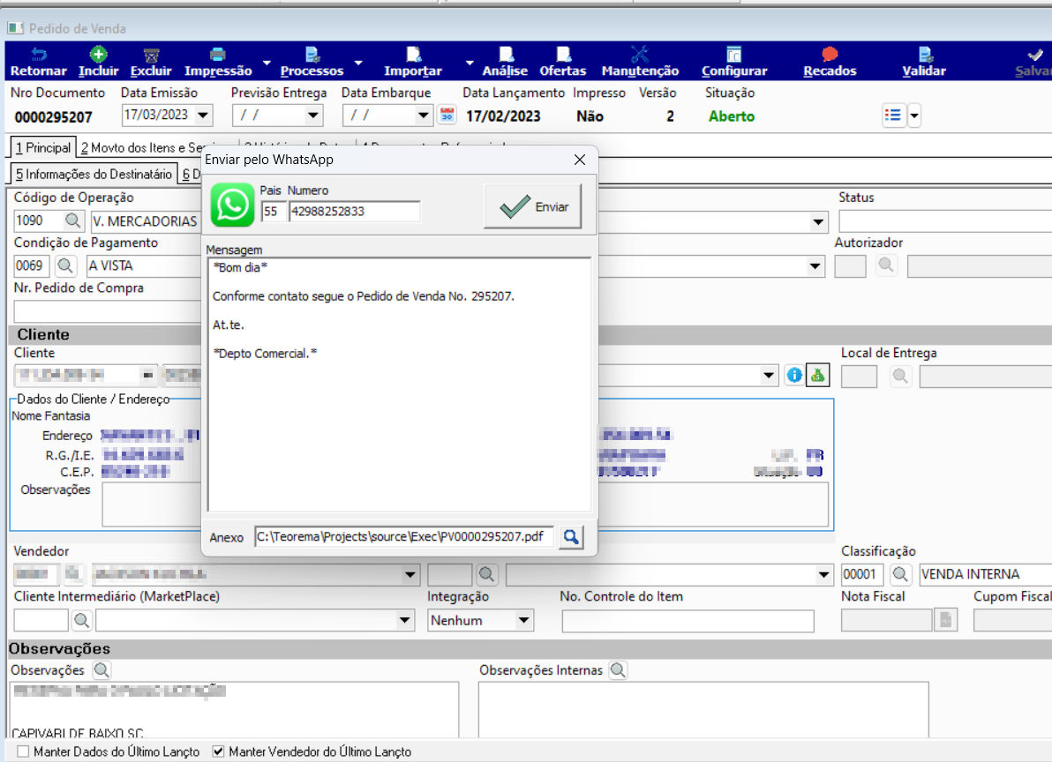
Task: Open Integração Nenhum dropdown
Action: point(524,621)
